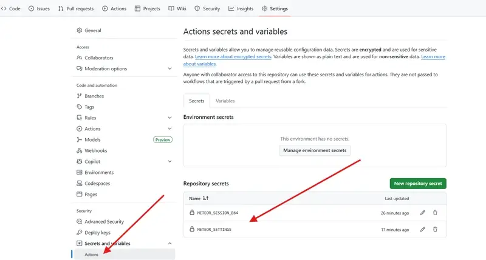Click the METEOR_SESSION_B64 secret name
486x260 pixels.
[x=217, y=213]
